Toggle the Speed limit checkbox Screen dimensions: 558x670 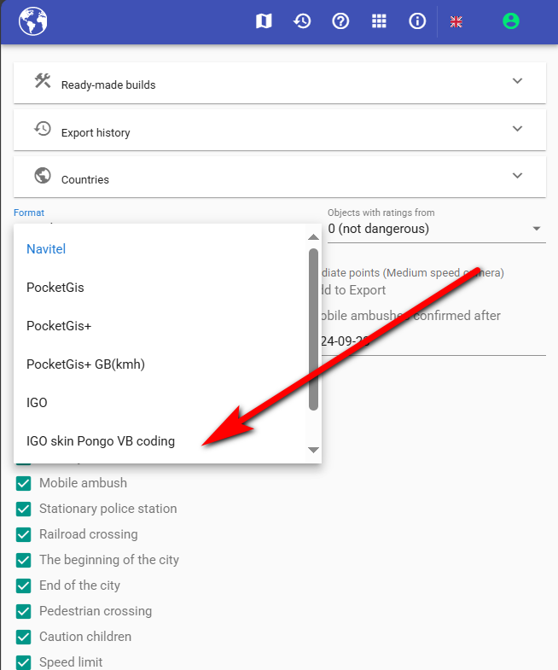click(x=24, y=662)
